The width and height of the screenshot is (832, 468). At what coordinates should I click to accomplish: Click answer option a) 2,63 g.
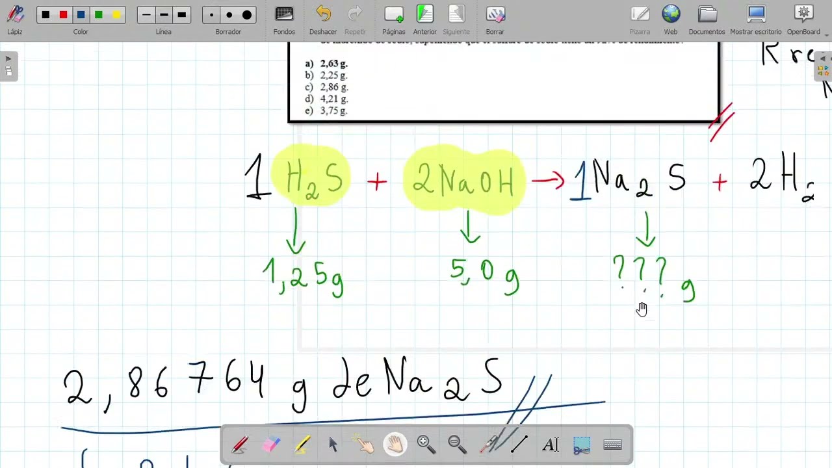coord(326,64)
